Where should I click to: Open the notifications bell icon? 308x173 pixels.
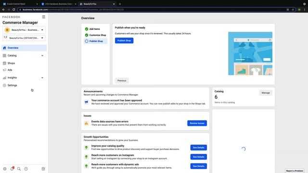point(12,169)
